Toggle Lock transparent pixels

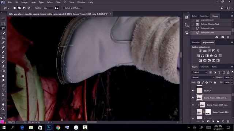pyautogui.click(x=199, y=82)
